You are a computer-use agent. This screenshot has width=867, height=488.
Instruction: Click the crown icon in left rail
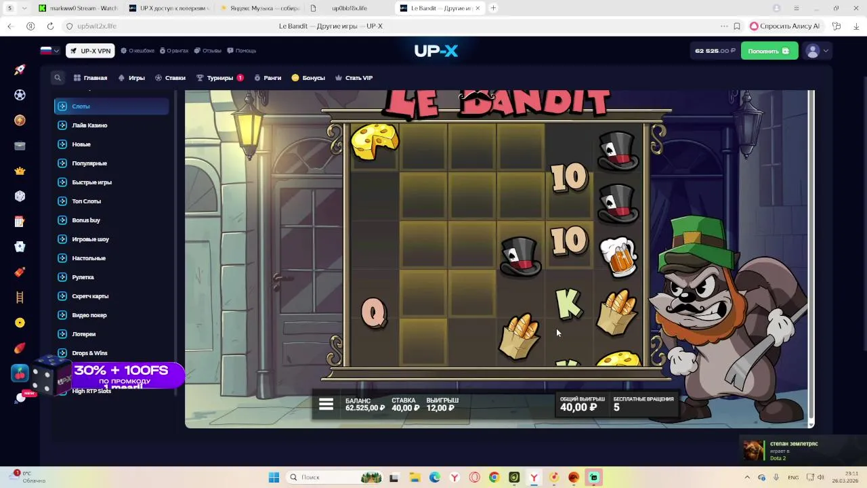pos(20,171)
